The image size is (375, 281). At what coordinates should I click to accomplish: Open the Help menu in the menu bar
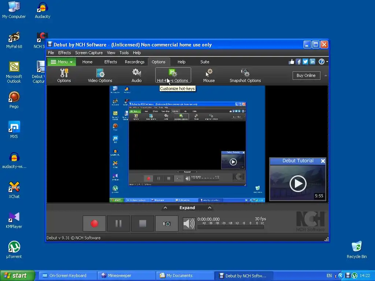coord(137,53)
